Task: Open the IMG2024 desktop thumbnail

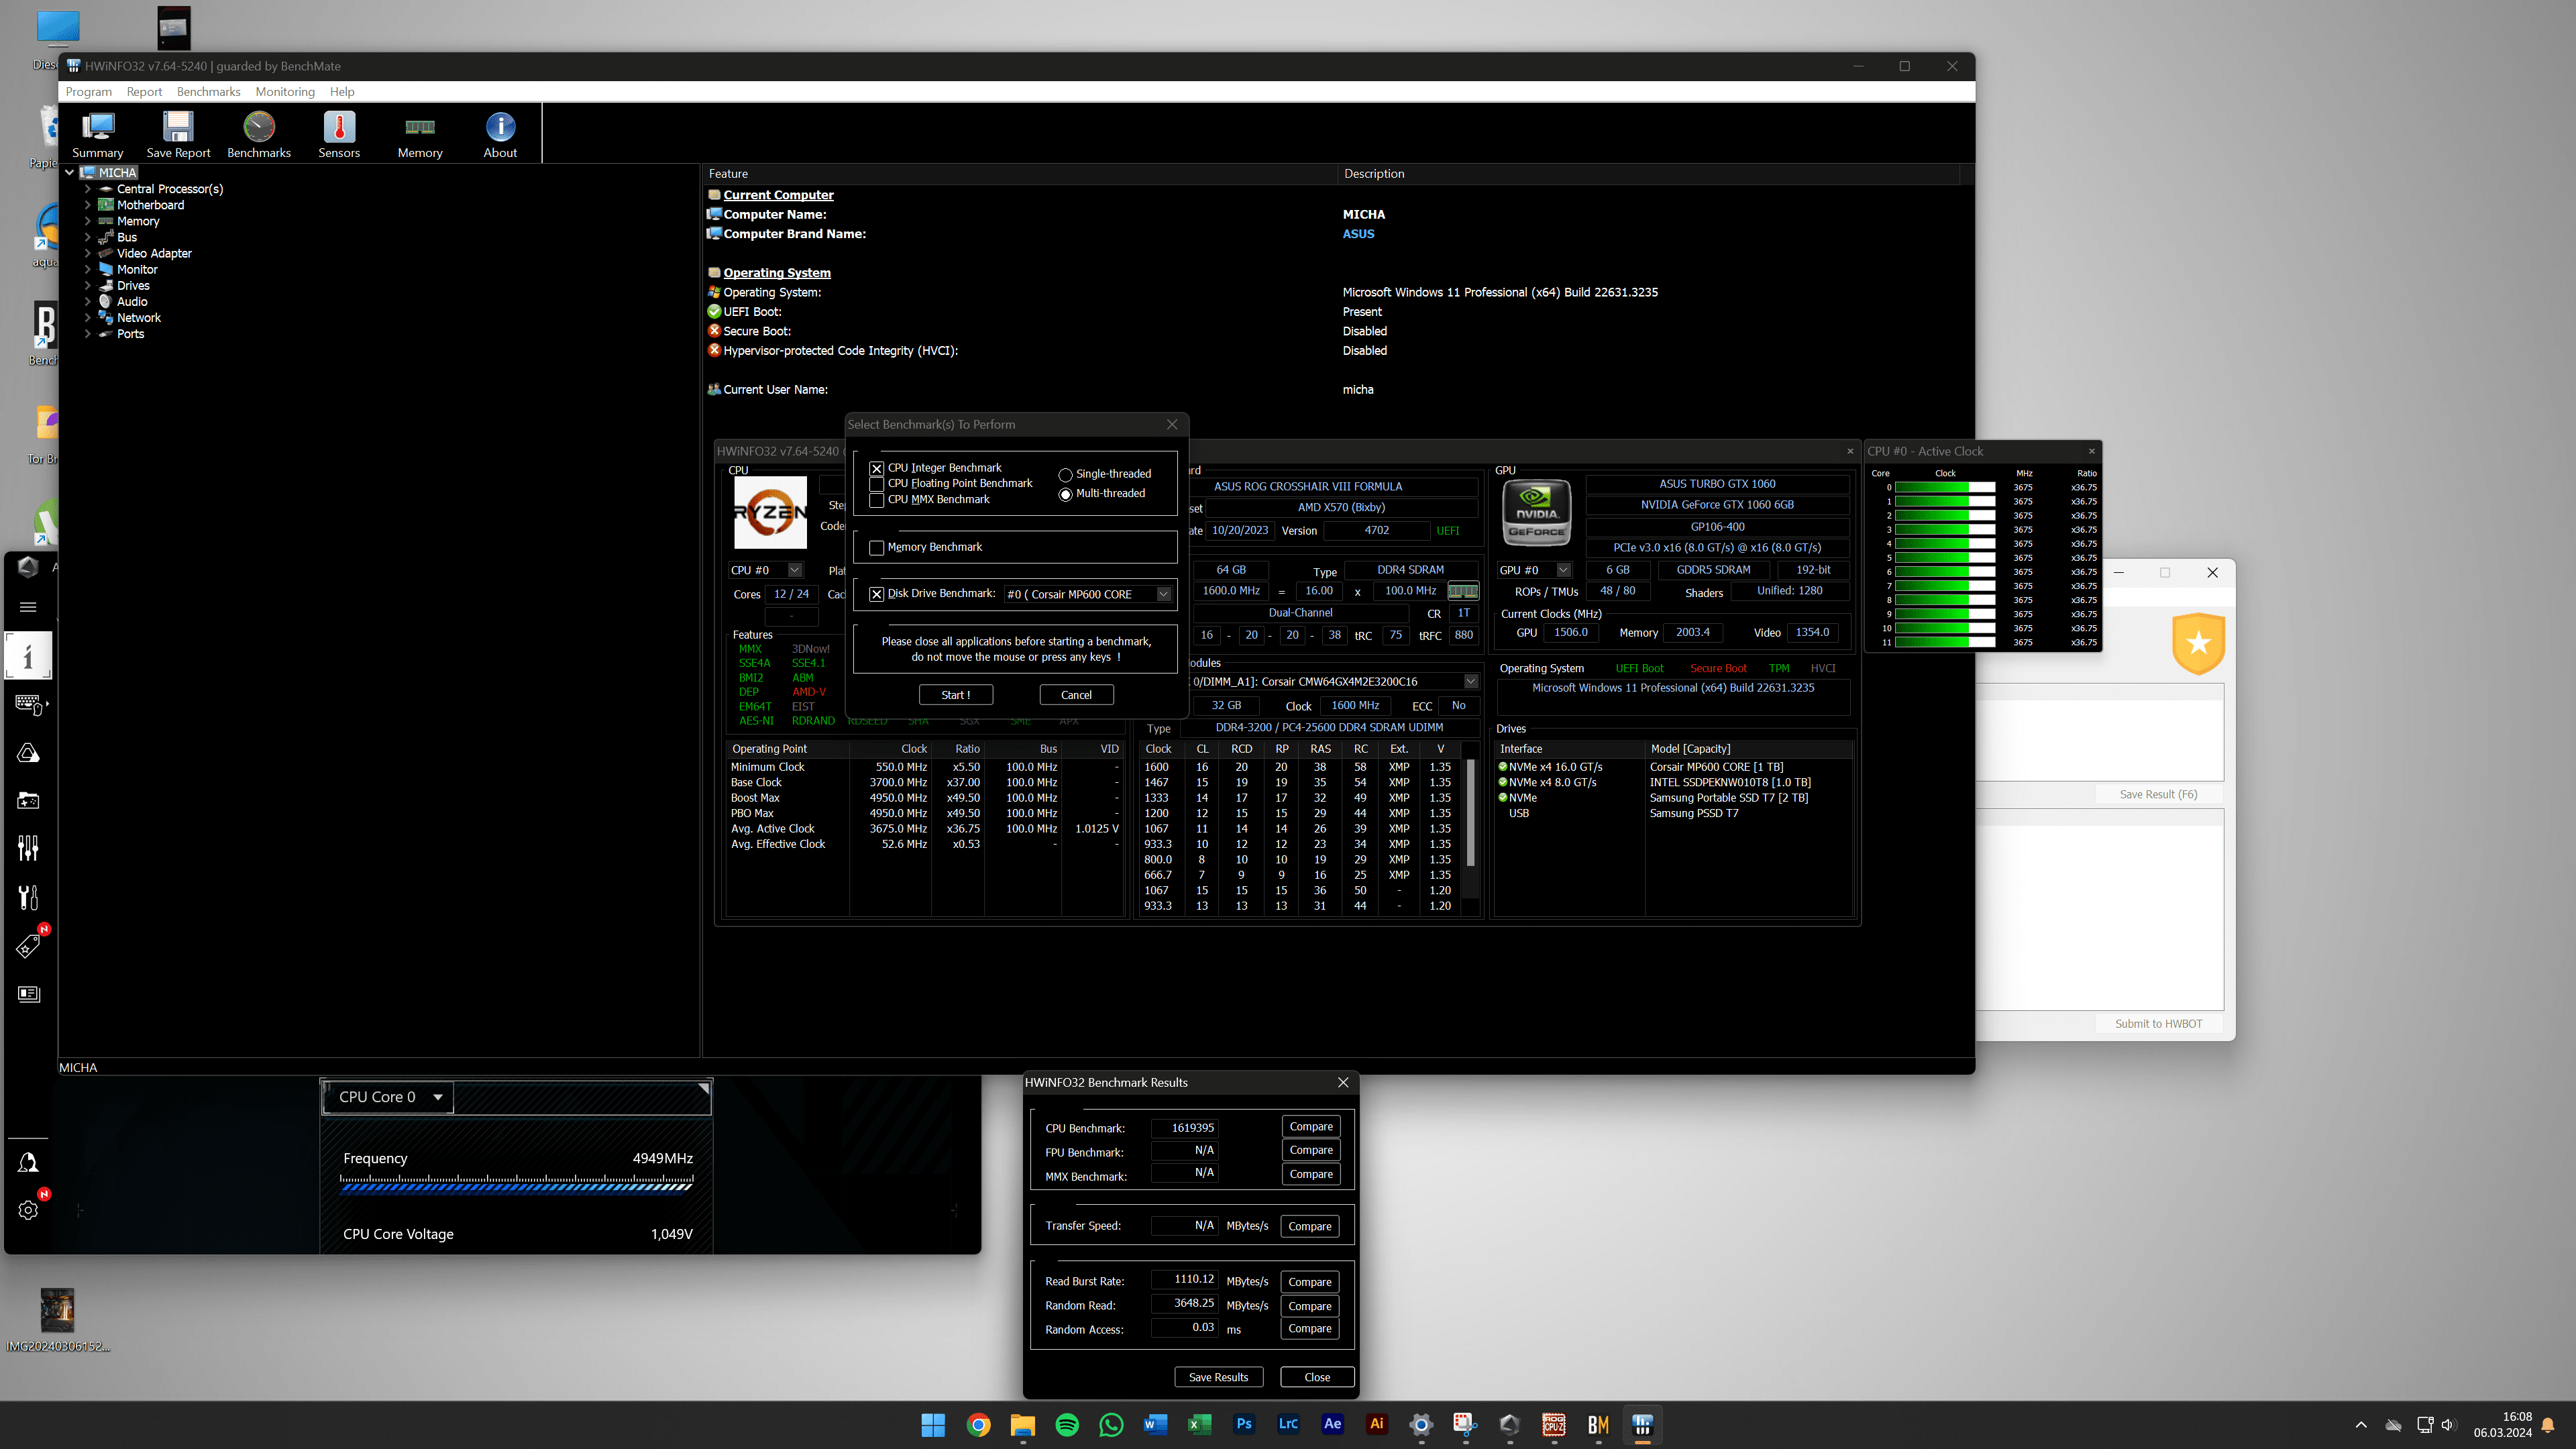Action: [x=57, y=1321]
